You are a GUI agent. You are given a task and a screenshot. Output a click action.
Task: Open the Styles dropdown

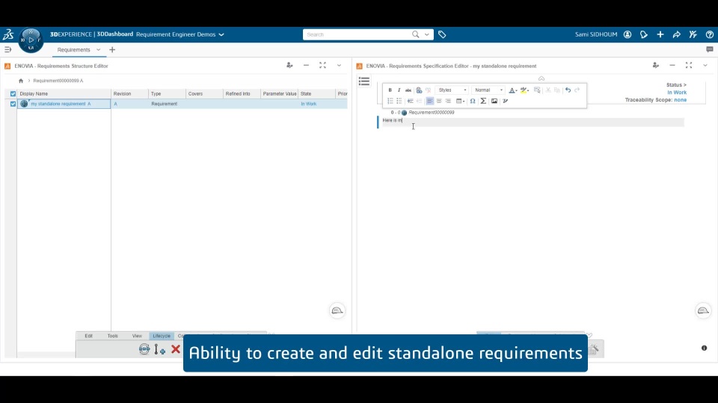point(452,90)
